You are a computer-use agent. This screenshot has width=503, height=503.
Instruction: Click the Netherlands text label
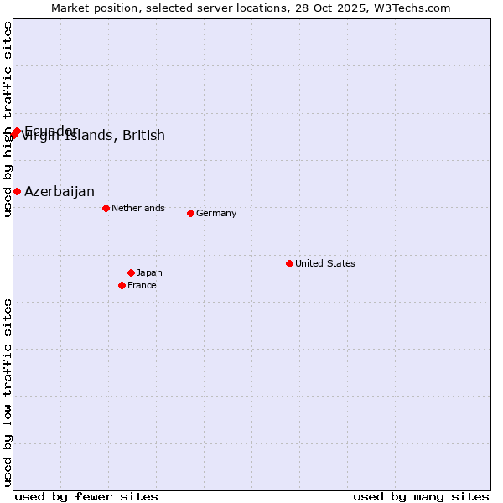[137, 208]
